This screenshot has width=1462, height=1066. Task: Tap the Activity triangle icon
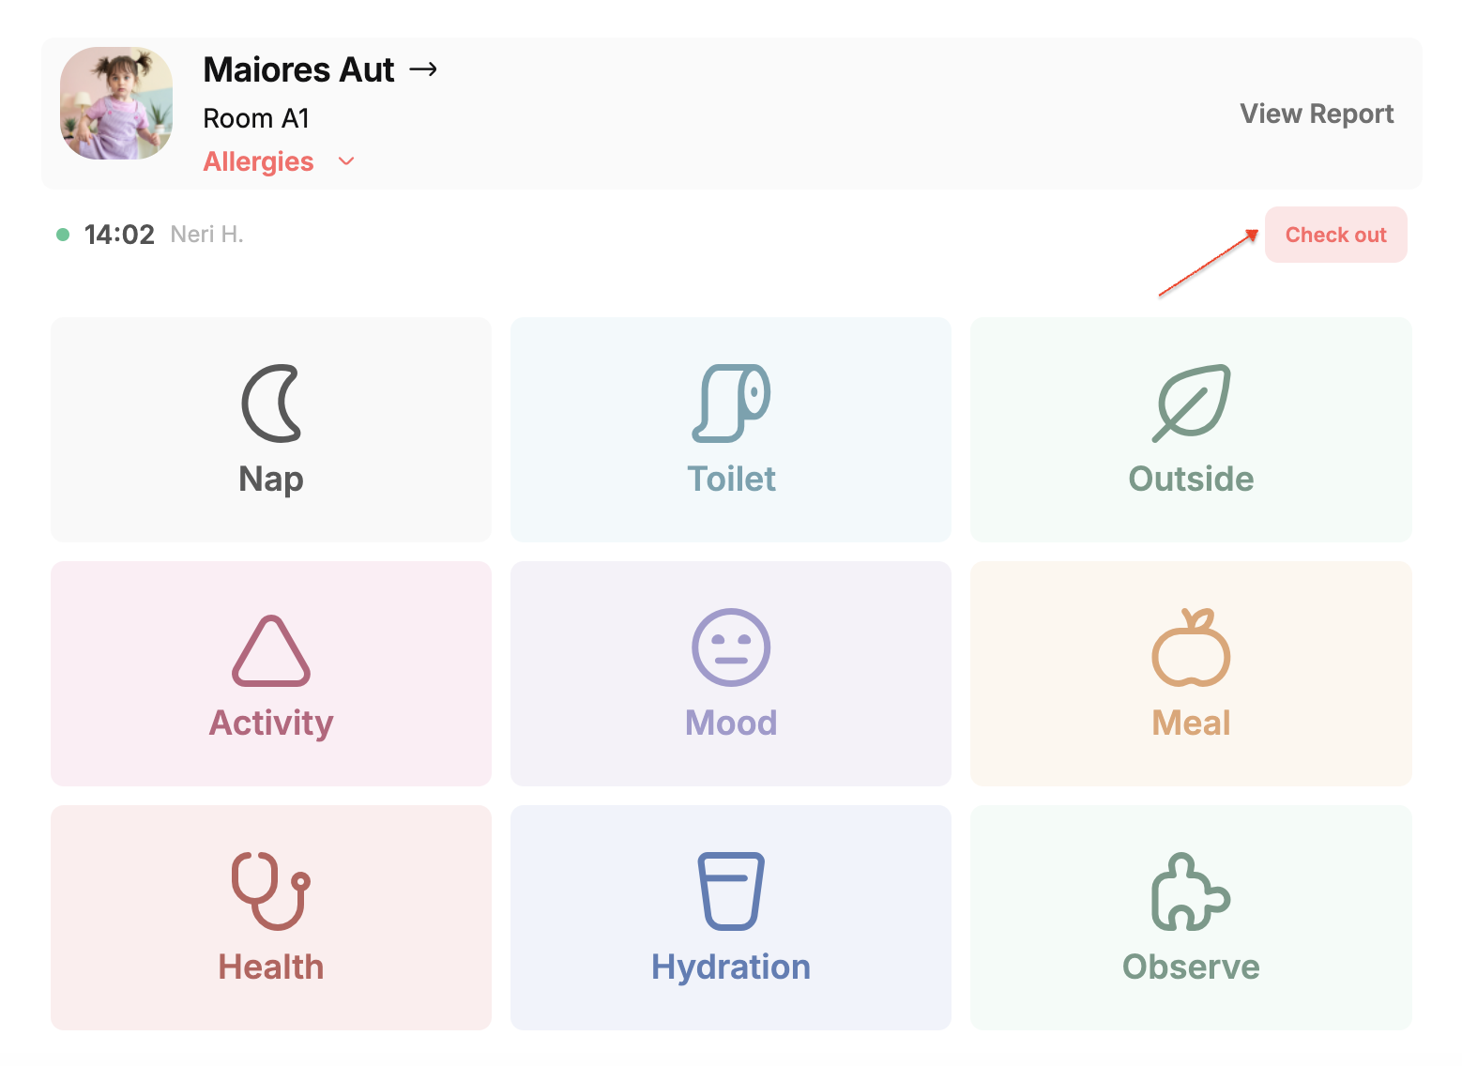tap(271, 649)
